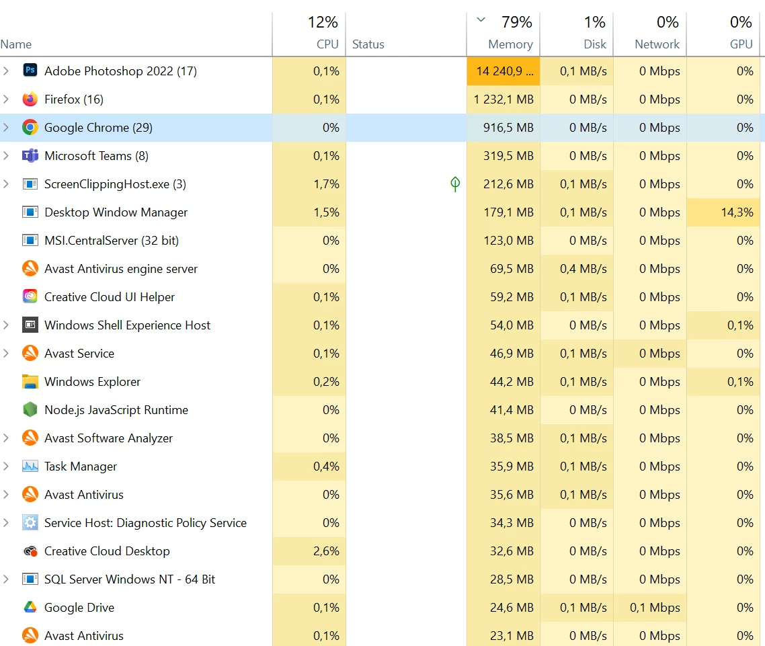The height and width of the screenshot is (646, 765).
Task: Click the Adobe Photoshop 2022 process icon
Action: [30, 71]
